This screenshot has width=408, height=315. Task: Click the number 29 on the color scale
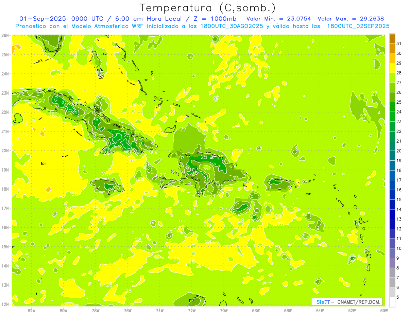click(x=399, y=63)
